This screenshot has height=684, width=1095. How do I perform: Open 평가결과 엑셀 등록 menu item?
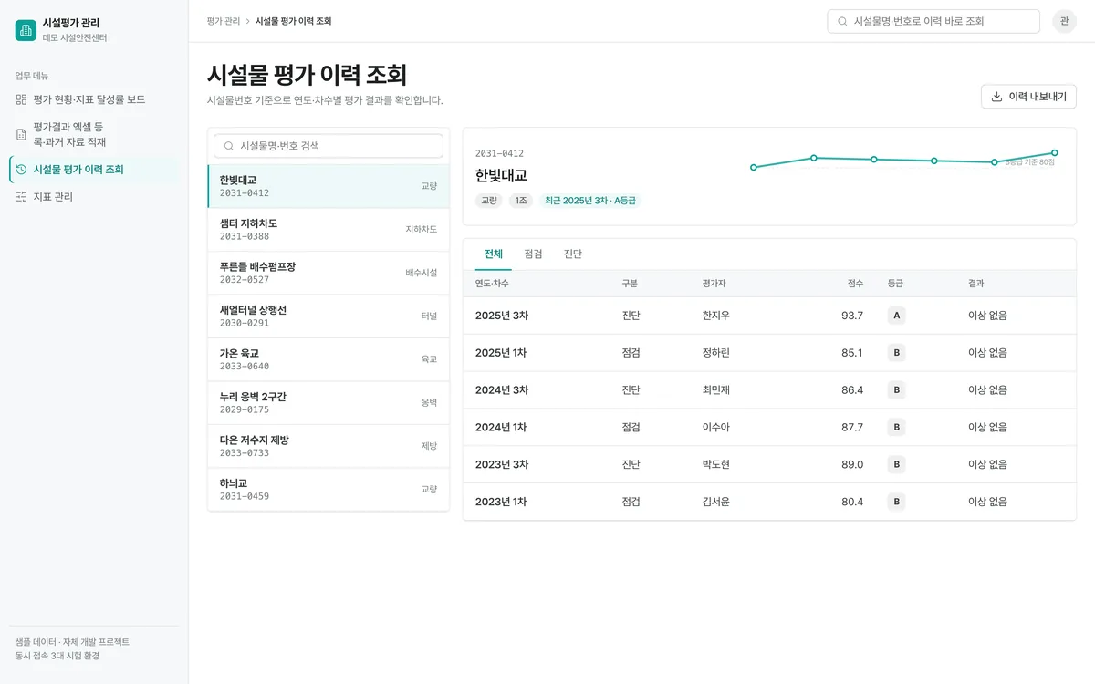click(x=94, y=134)
